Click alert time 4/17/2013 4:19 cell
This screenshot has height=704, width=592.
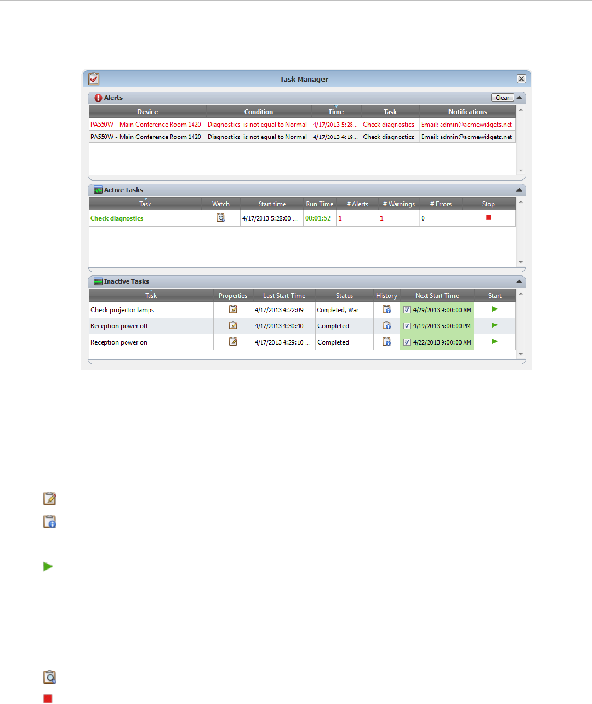[x=336, y=137]
